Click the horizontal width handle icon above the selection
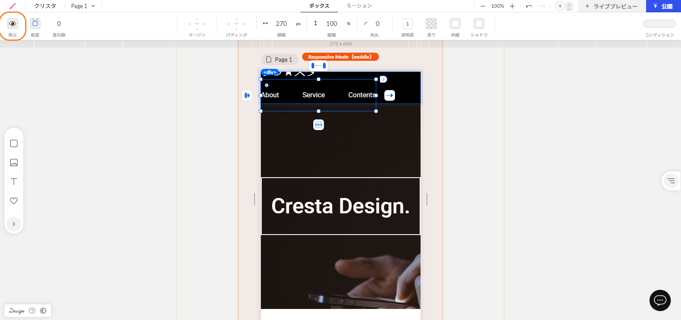This screenshot has height=320, width=681. pyautogui.click(x=318, y=66)
